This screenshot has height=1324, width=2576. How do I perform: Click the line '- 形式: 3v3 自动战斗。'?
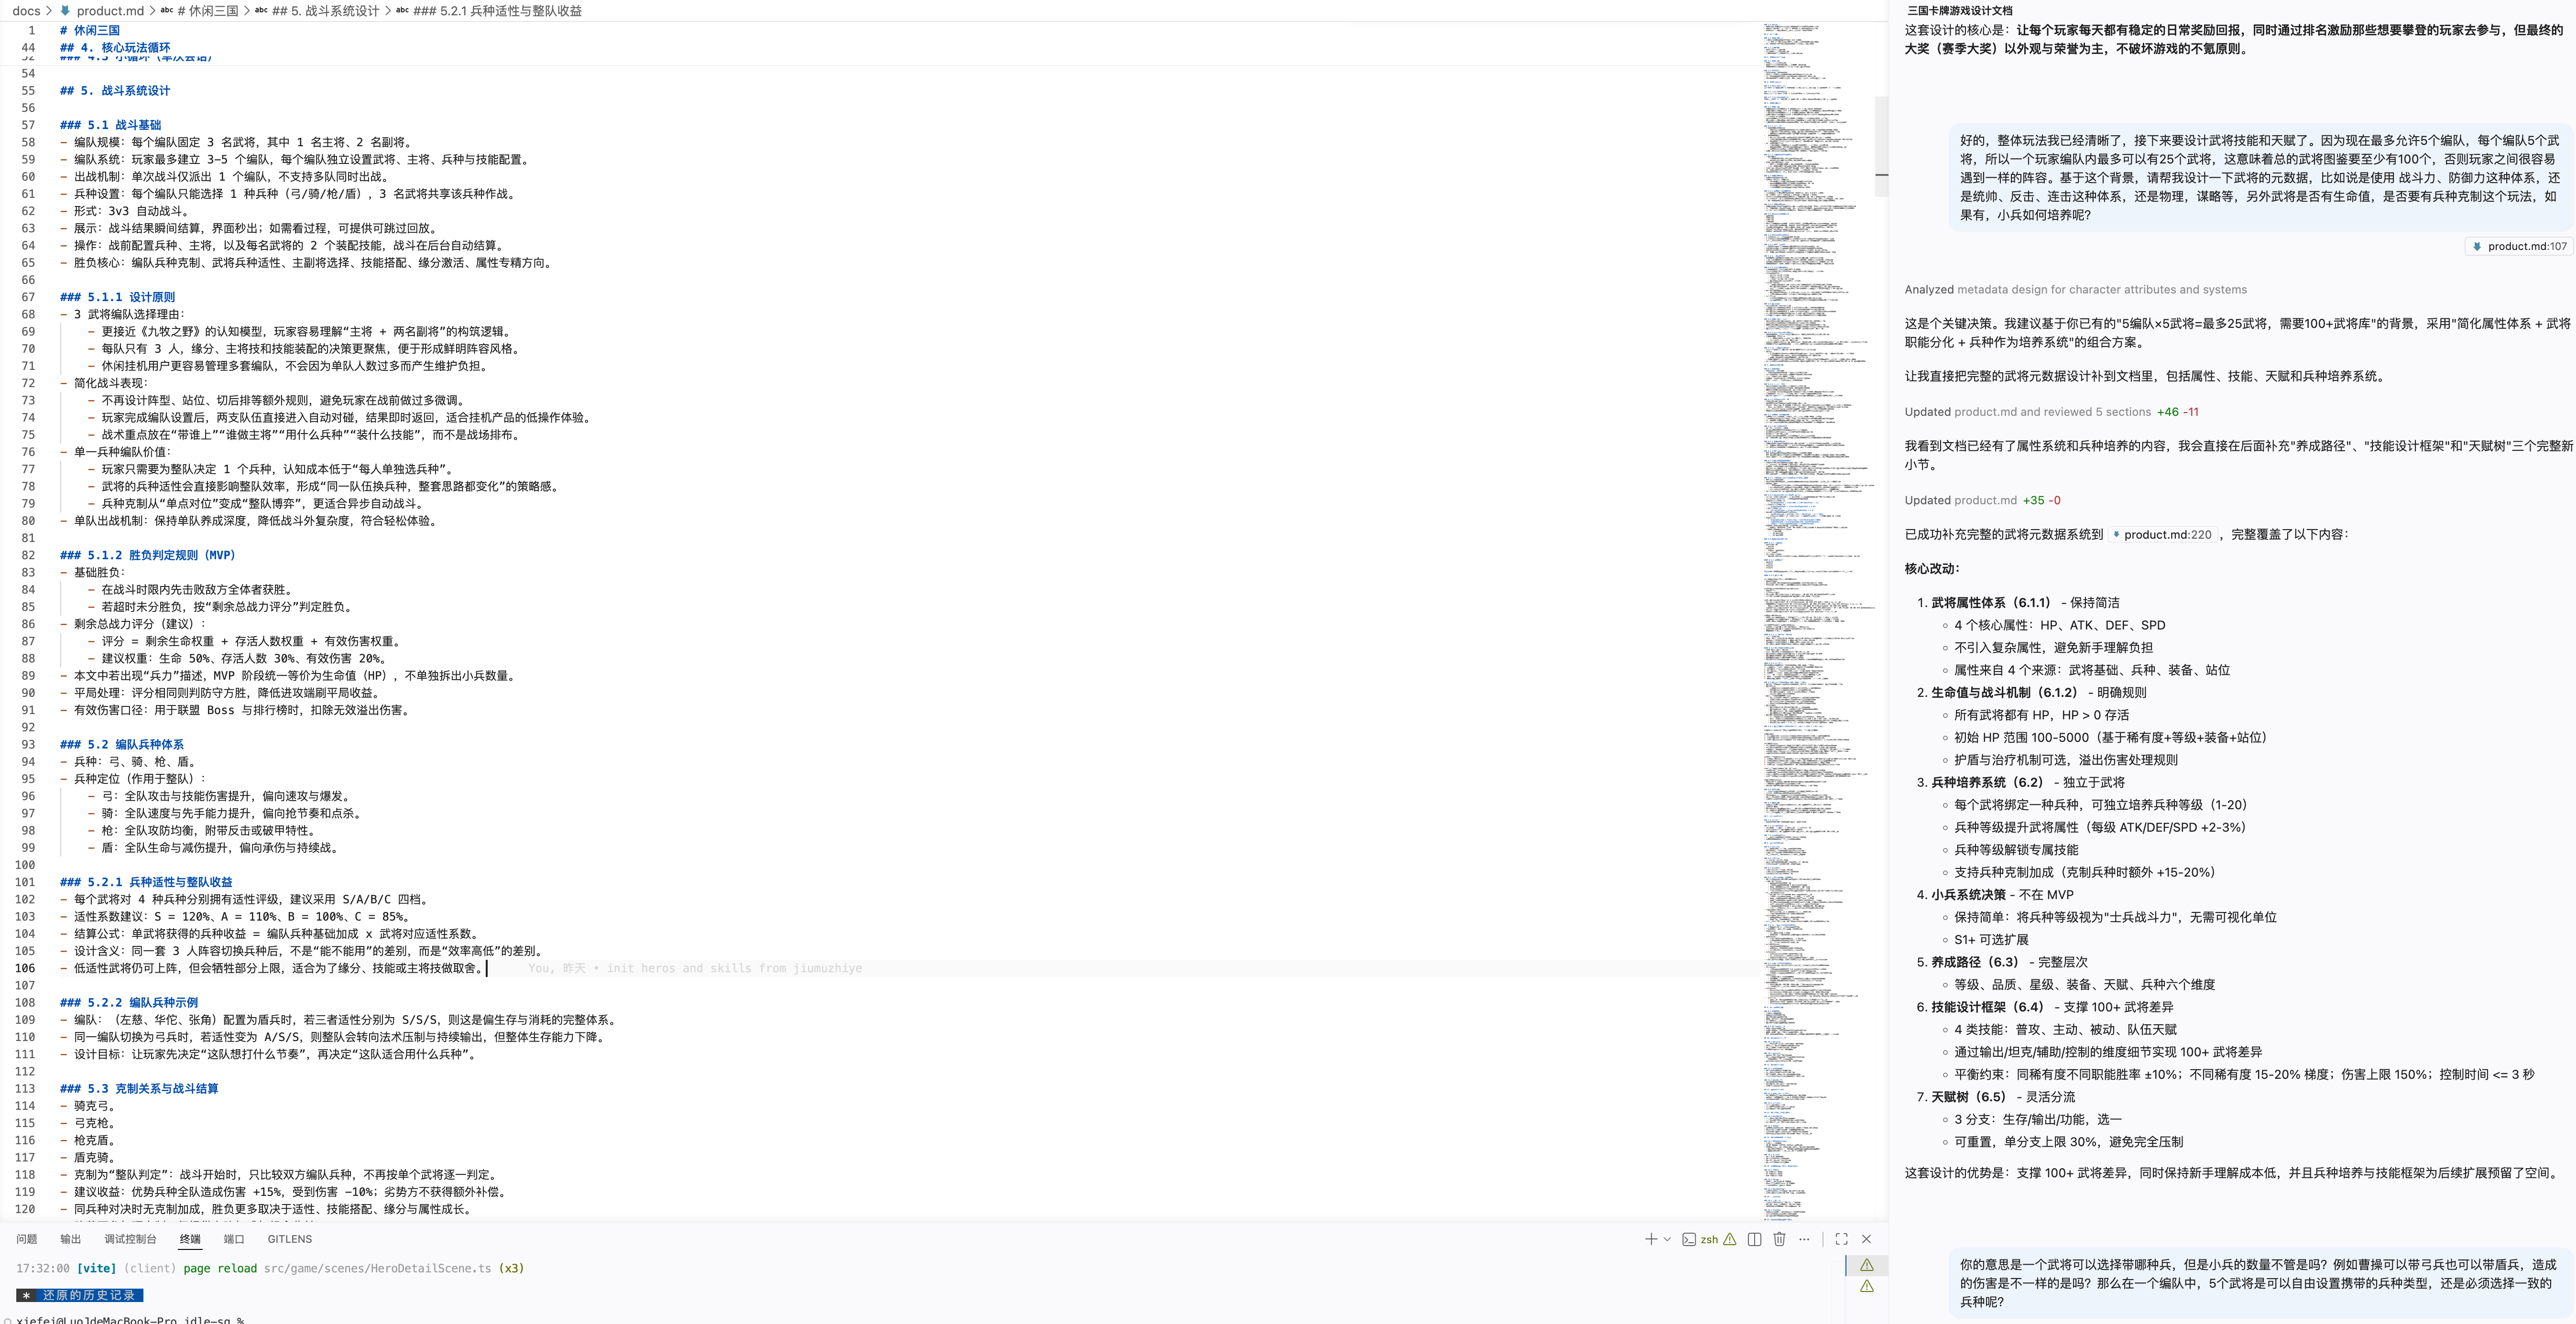click(x=125, y=211)
